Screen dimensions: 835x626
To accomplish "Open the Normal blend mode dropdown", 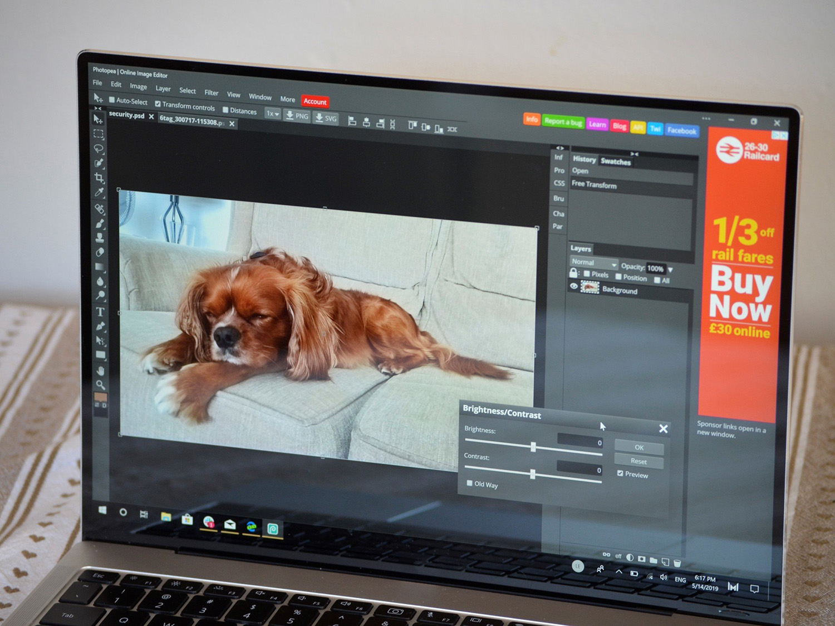I will (x=594, y=262).
